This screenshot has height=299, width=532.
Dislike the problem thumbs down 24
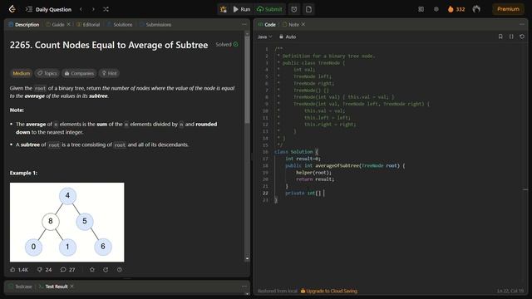click(x=44, y=270)
